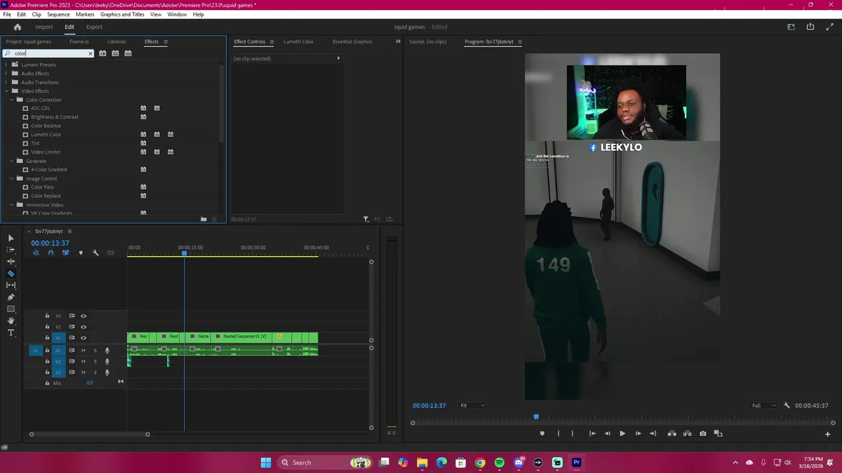Image resolution: width=842 pixels, height=473 pixels.
Task: Collapse the Color Correction folder
Action: tap(11, 100)
